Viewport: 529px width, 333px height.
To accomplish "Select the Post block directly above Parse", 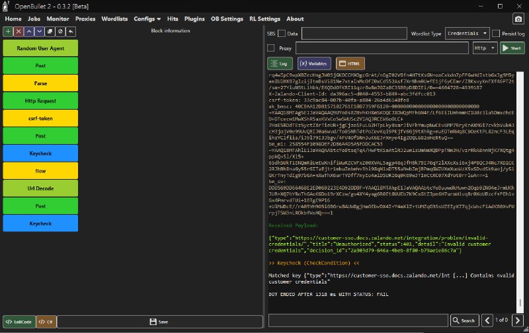I will 40,65.
